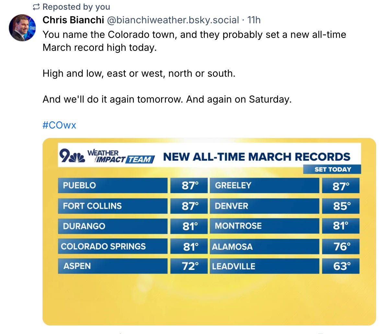
Task: Open the #COwx hashtag
Action: pyautogui.click(x=59, y=125)
